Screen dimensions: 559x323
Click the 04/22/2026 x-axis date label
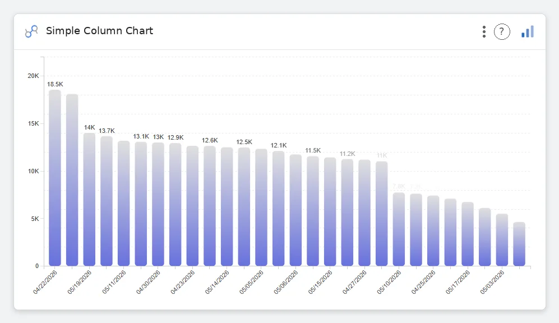click(45, 282)
